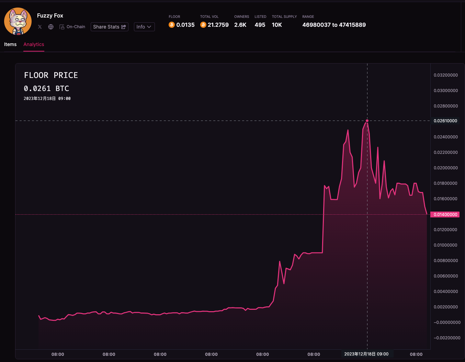This screenshot has height=362, width=465.
Task: Click the 0.0135 floor value in header
Action: tap(185, 25)
